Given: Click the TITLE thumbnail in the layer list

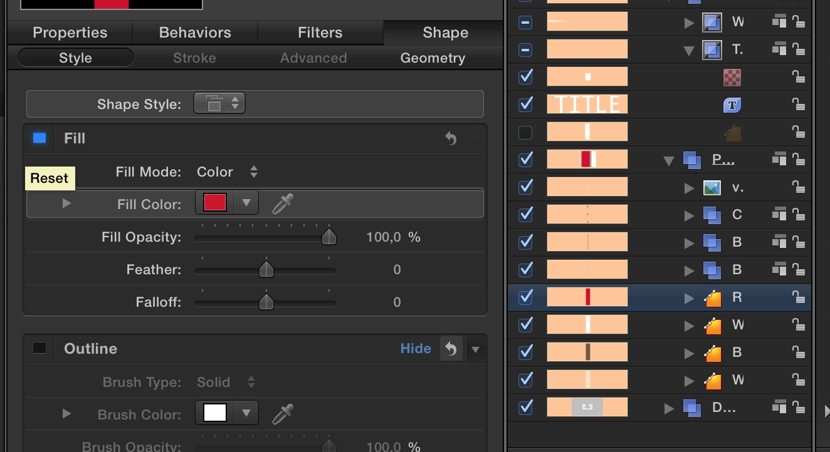Looking at the screenshot, I should tap(587, 105).
